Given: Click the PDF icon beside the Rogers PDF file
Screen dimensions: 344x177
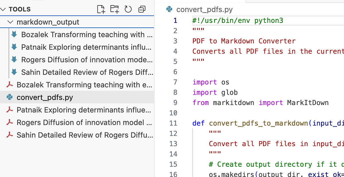Looking at the screenshot, I should pos(9,122).
